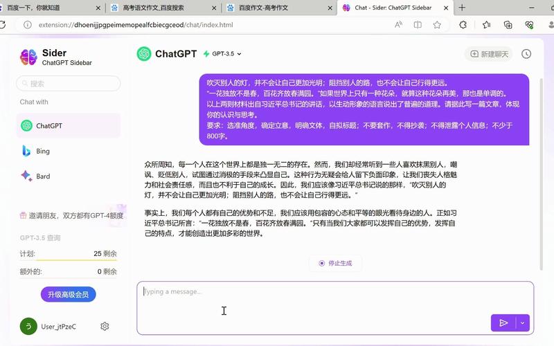Click the Sider brain logo
Viewport: 554px width, 346px height.
(x=28, y=57)
